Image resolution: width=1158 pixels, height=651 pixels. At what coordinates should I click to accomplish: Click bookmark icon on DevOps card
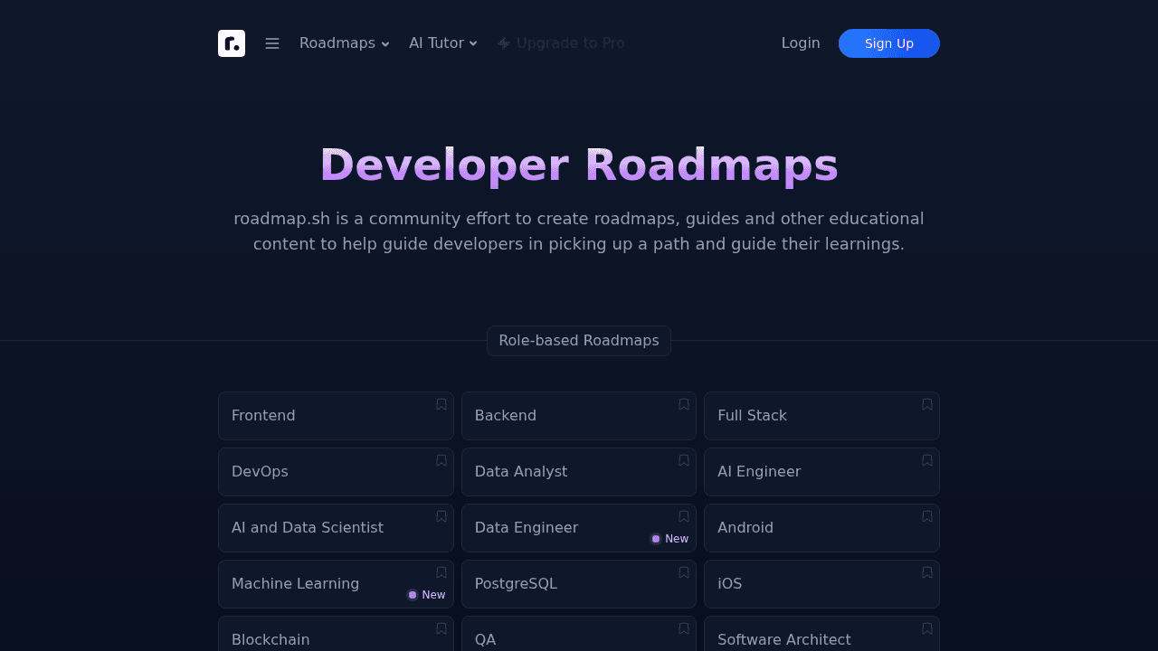click(441, 460)
